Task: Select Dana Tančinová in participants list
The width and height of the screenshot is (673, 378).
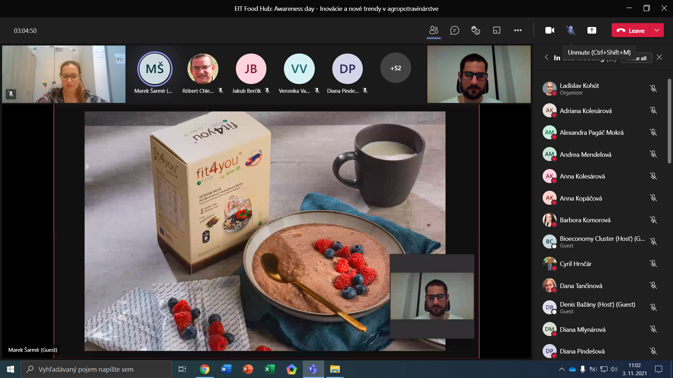Action: [600, 286]
